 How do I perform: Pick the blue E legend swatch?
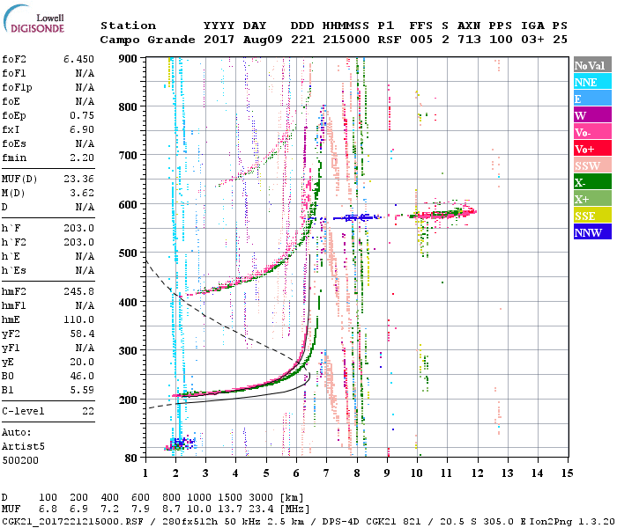(x=591, y=99)
